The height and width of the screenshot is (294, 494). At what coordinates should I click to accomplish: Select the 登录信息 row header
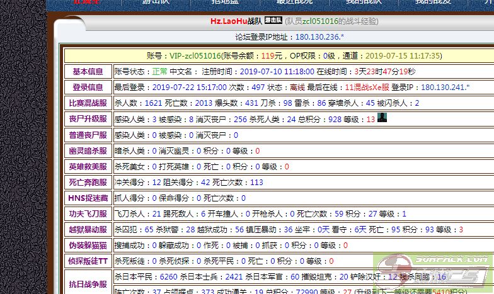coord(88,88)
